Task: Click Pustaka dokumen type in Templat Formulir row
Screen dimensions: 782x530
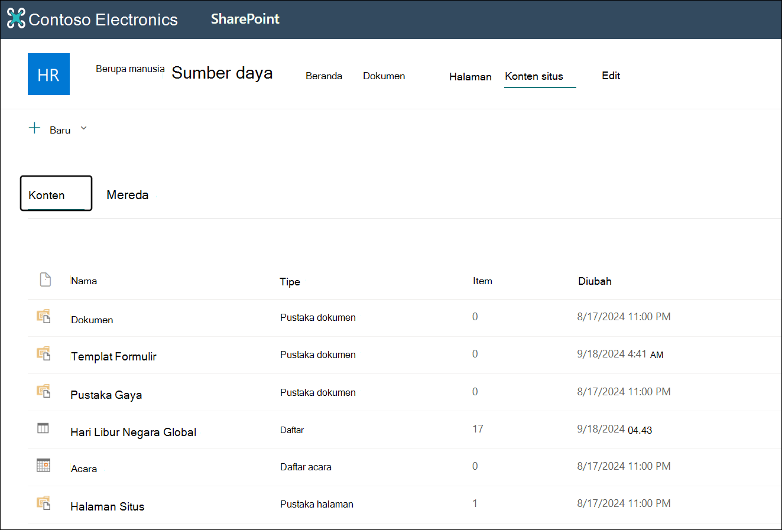Action: point(318,355)
